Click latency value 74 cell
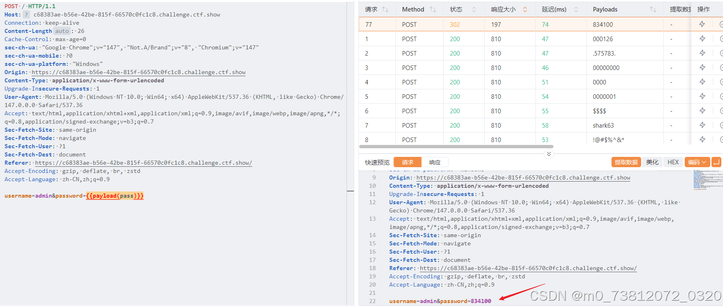723x308 pixels. 545,24
